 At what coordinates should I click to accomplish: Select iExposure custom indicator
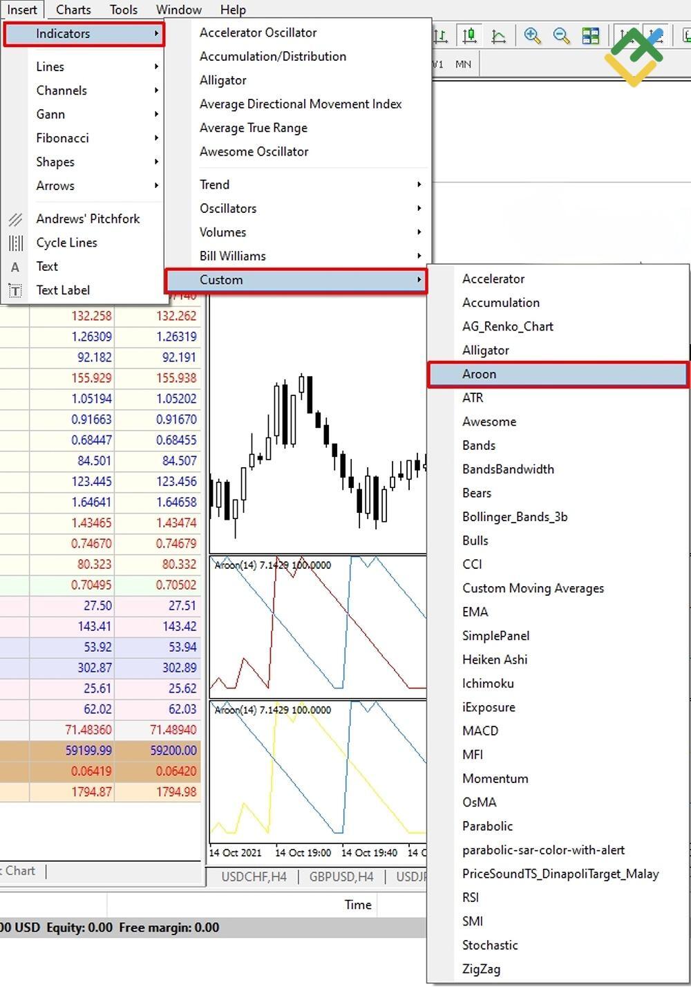[x=558, y=708]
